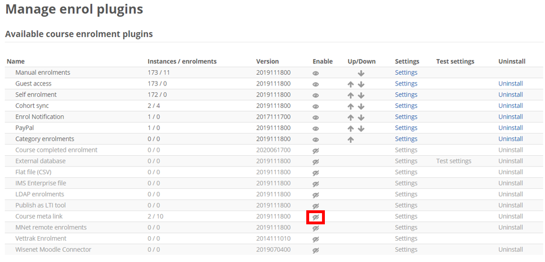Select the 'Flat file (CSV)' name cell

tap(34, 172)
